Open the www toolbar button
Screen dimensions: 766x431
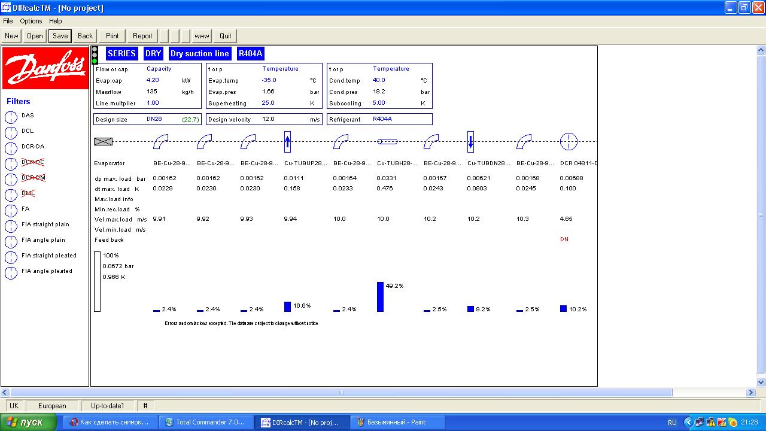coord(202,36)
